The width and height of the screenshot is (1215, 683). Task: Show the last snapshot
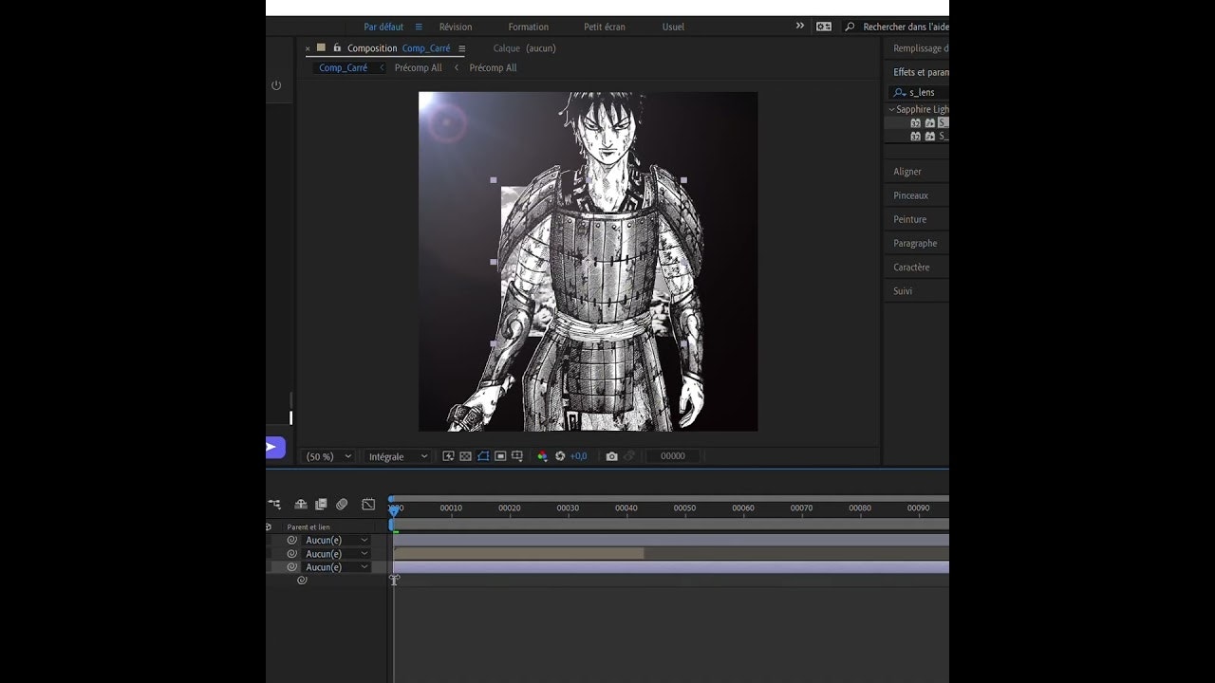point(628,456)
